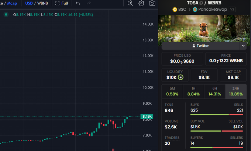Click the TRADERS label

click(x=172, y=138)
